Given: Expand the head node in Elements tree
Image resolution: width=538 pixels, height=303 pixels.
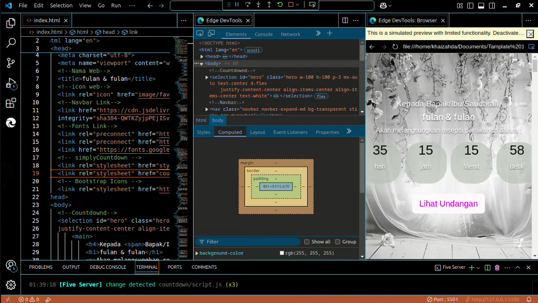Looking at the screenshot, I should (201, 57).
